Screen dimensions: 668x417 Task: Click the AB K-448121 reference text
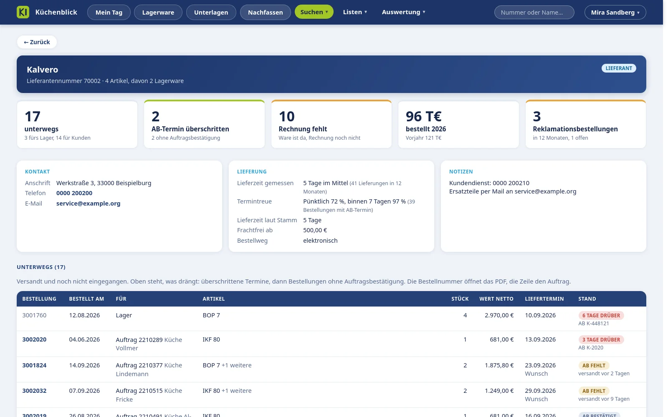(594, 324)
